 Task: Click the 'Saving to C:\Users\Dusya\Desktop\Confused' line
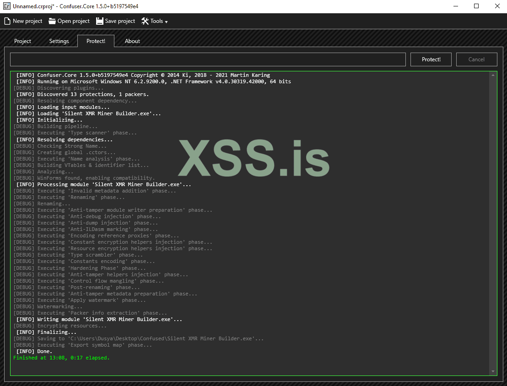pos(138,338)
